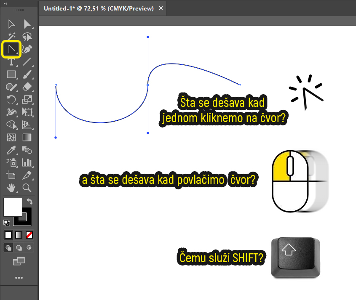Choose the Magic Wand tool
356x300 pixels.
point(11,36)
